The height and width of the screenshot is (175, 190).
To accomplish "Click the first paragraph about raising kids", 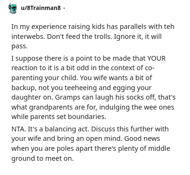I will point(93,37).
